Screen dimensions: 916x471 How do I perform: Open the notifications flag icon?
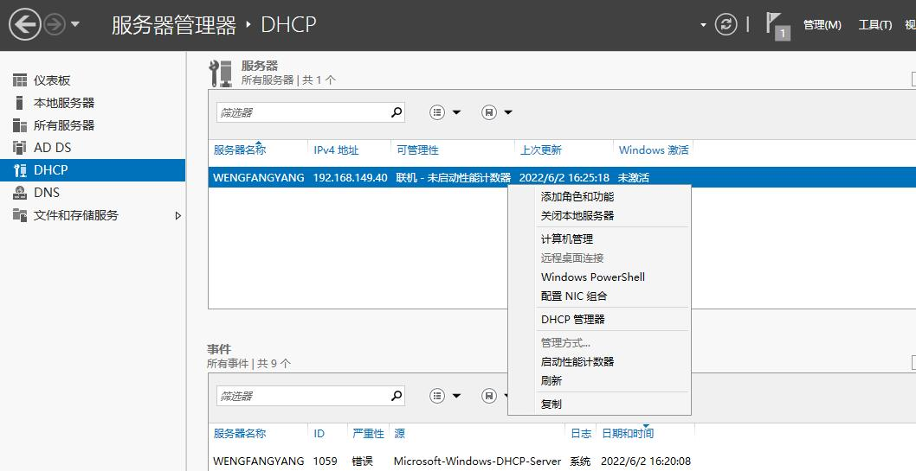[777, 26]
